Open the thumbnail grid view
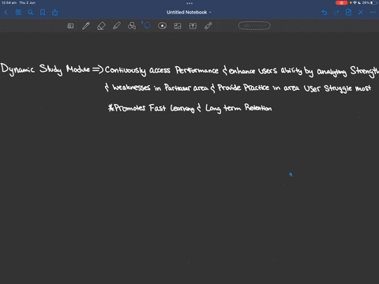The width and height of the screenshot is (379, 284). click(x=18, y=13)
